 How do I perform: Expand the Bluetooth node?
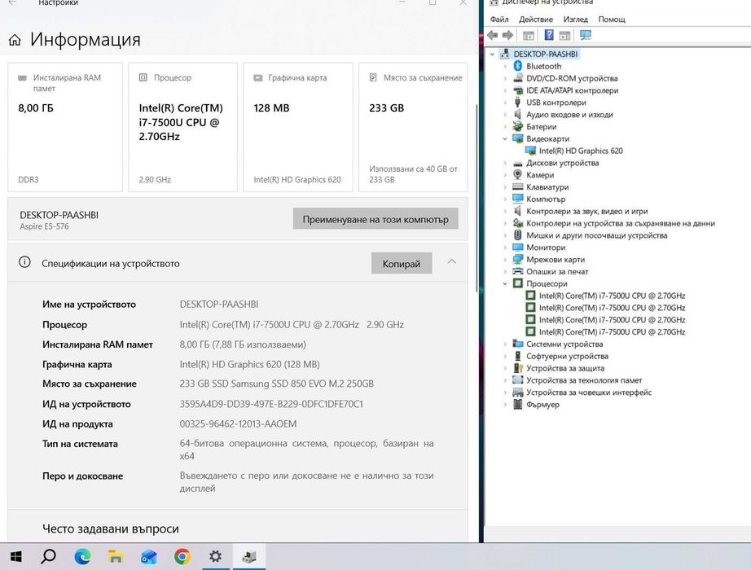click(x=504, y=66)
